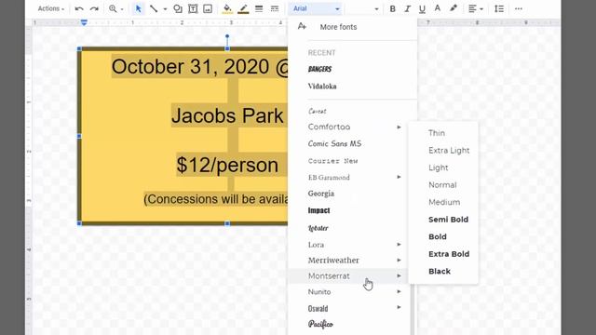
Task: Expand the EB Garamond submenu arrow
Action: click(399, 177)
